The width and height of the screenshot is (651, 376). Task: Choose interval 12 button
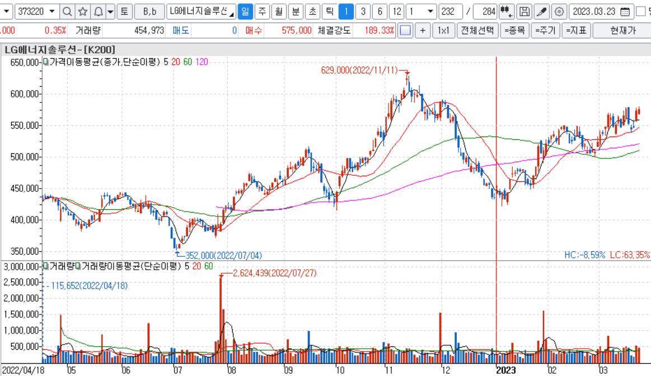pos(397,12)
